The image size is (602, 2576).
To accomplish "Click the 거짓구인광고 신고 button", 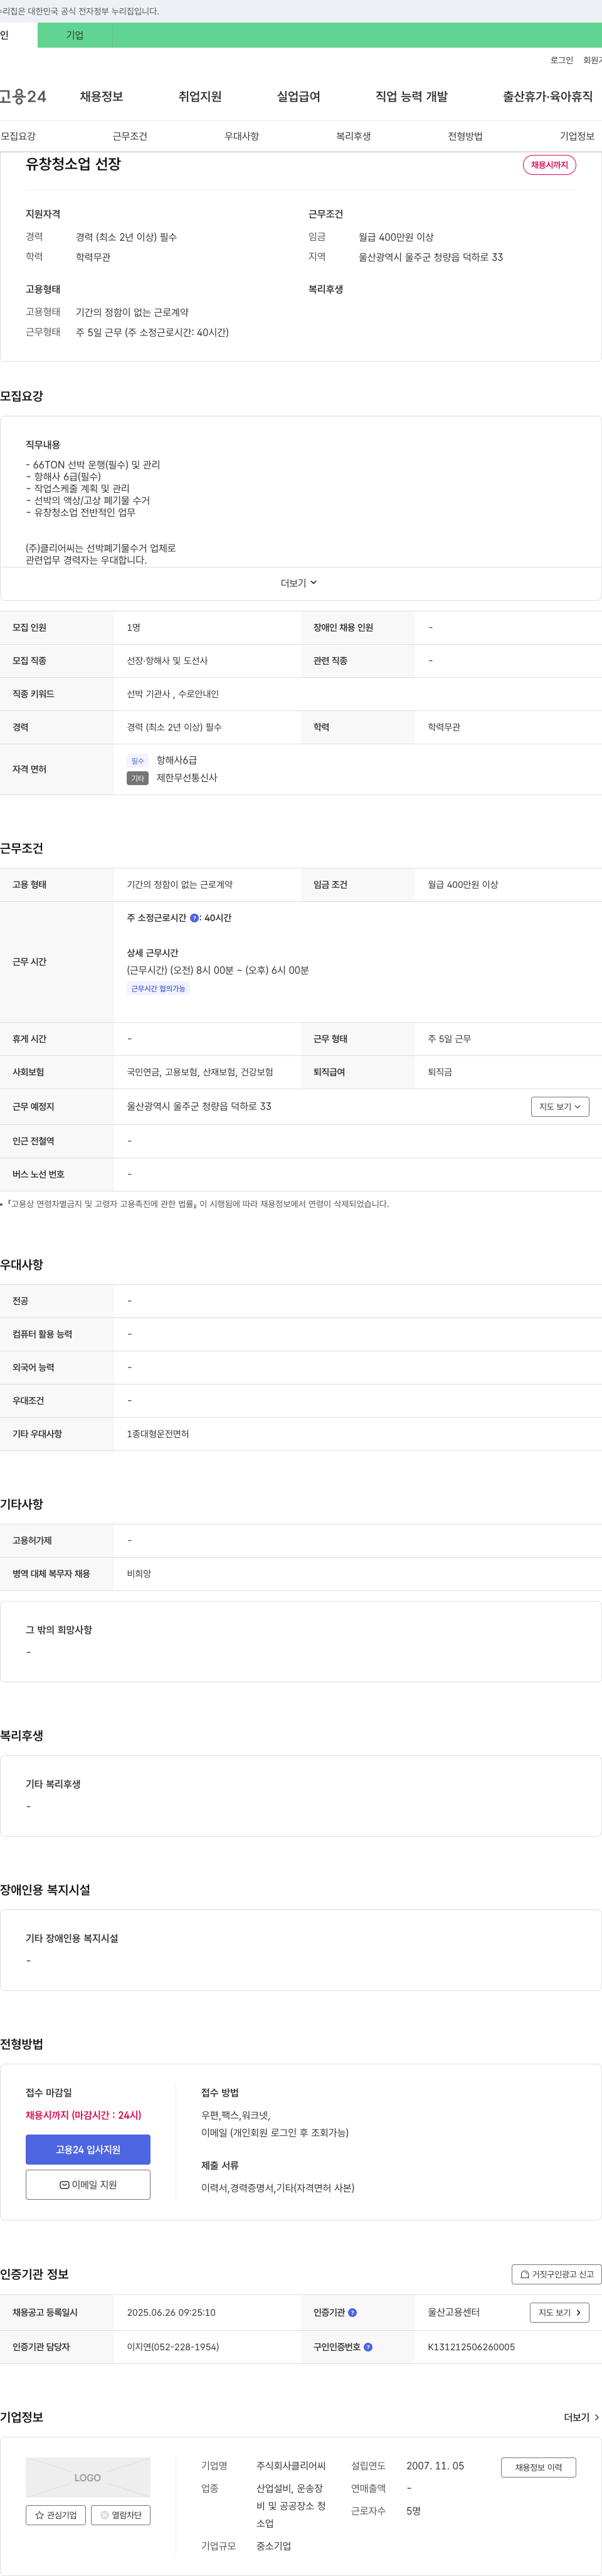I will [x=556, y=2274].
